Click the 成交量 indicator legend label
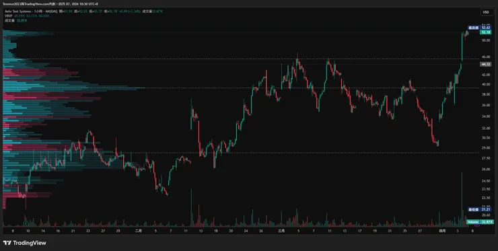This screenshot has width=498, height=251. (x=9, y=20)
